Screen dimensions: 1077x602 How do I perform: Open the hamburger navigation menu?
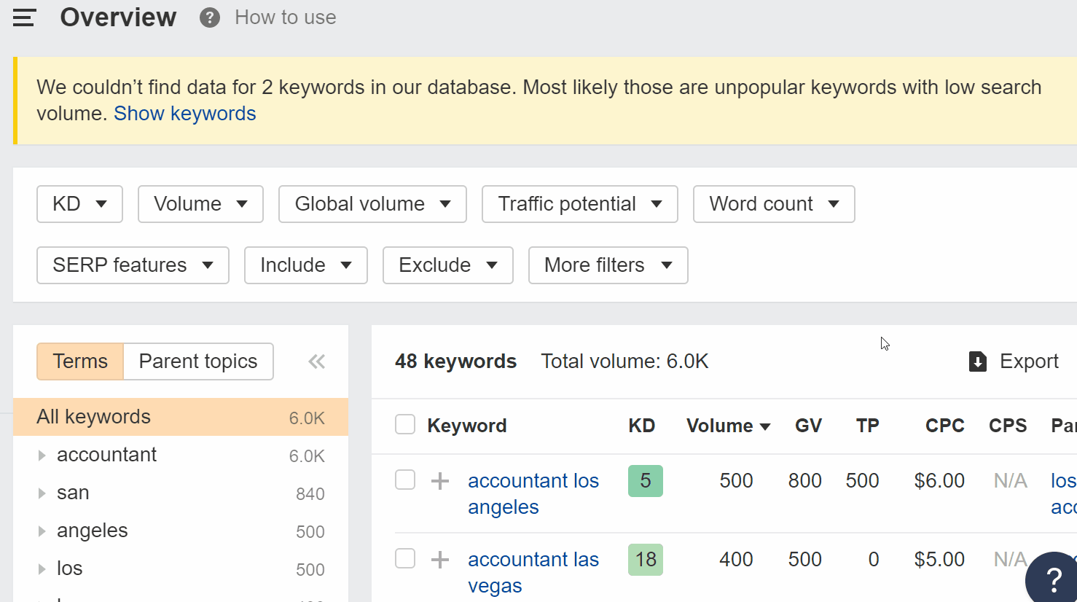coord(24,17)
